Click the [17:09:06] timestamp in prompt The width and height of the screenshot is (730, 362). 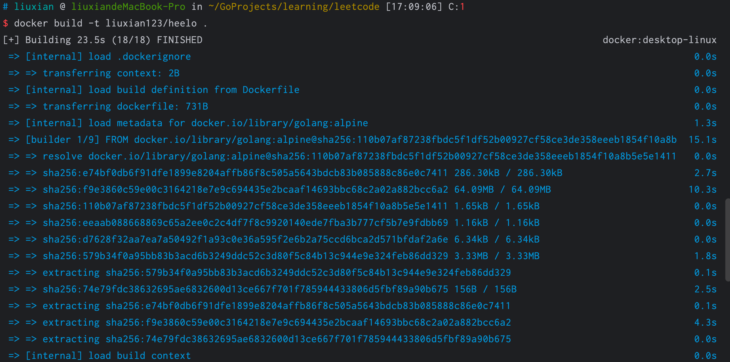pyautogui.click(x=414, y=6)
